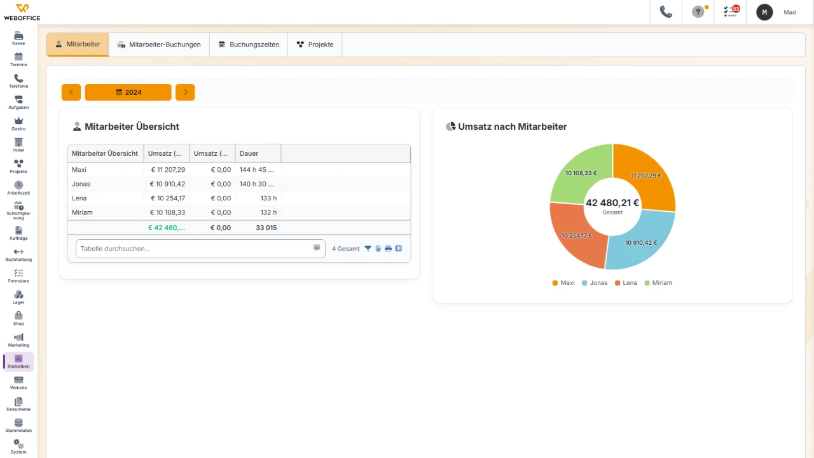The image size is (814, 458).
Task: Open Website in the sidebar
Action: tap(18, 383)
